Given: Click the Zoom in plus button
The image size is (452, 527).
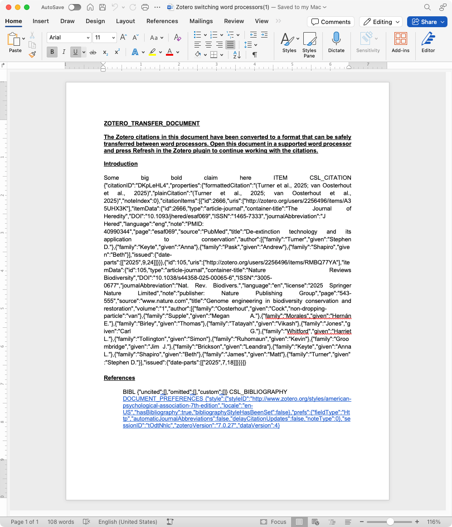Looking at the screenshot, I should coord(417,522).
